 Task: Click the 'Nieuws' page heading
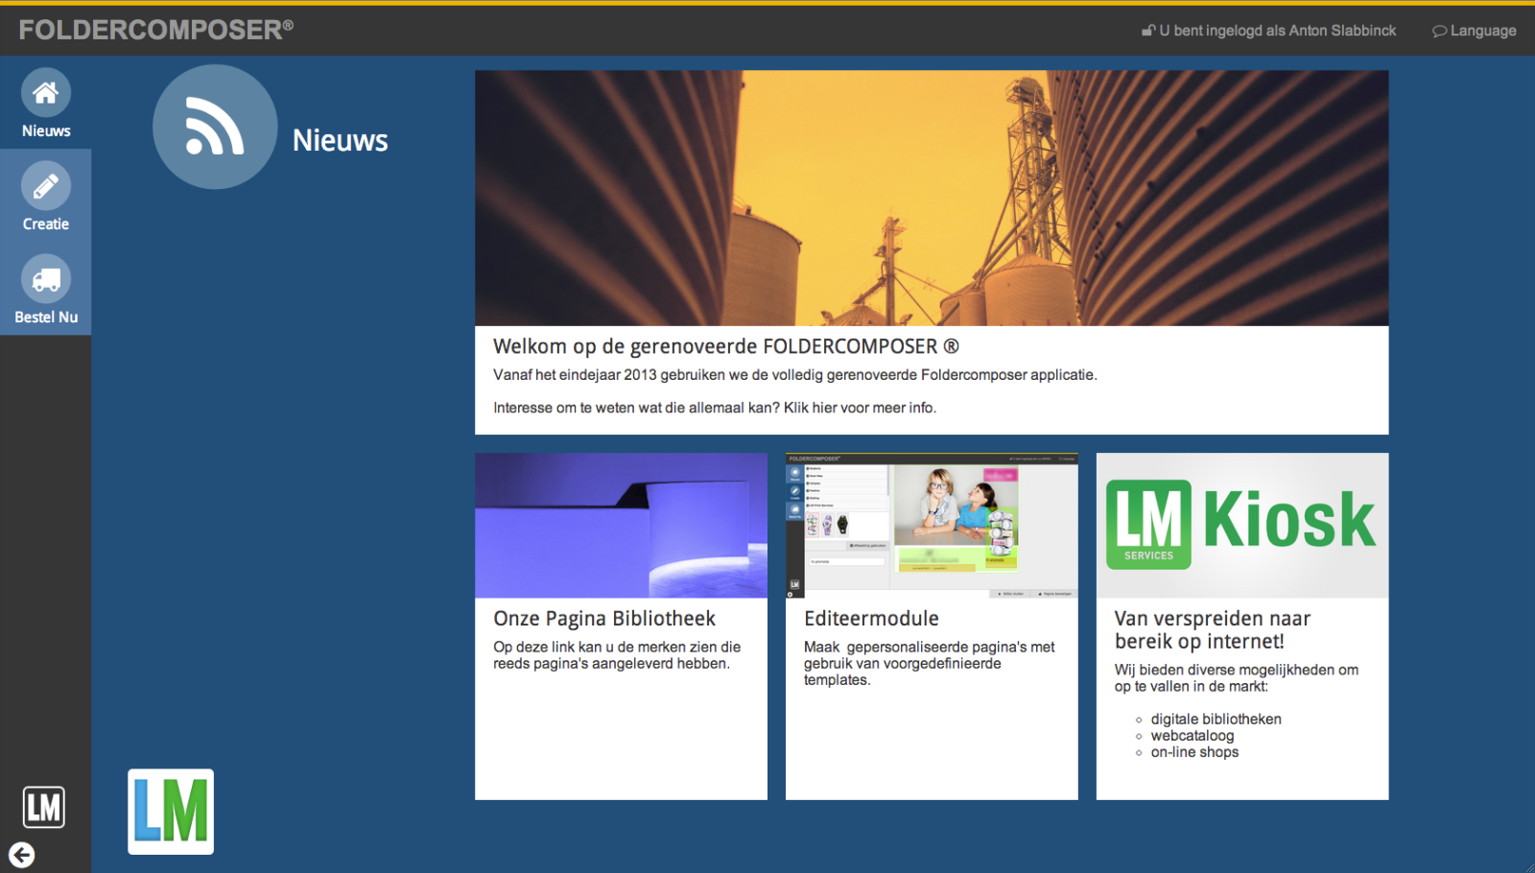pos(340,140)
